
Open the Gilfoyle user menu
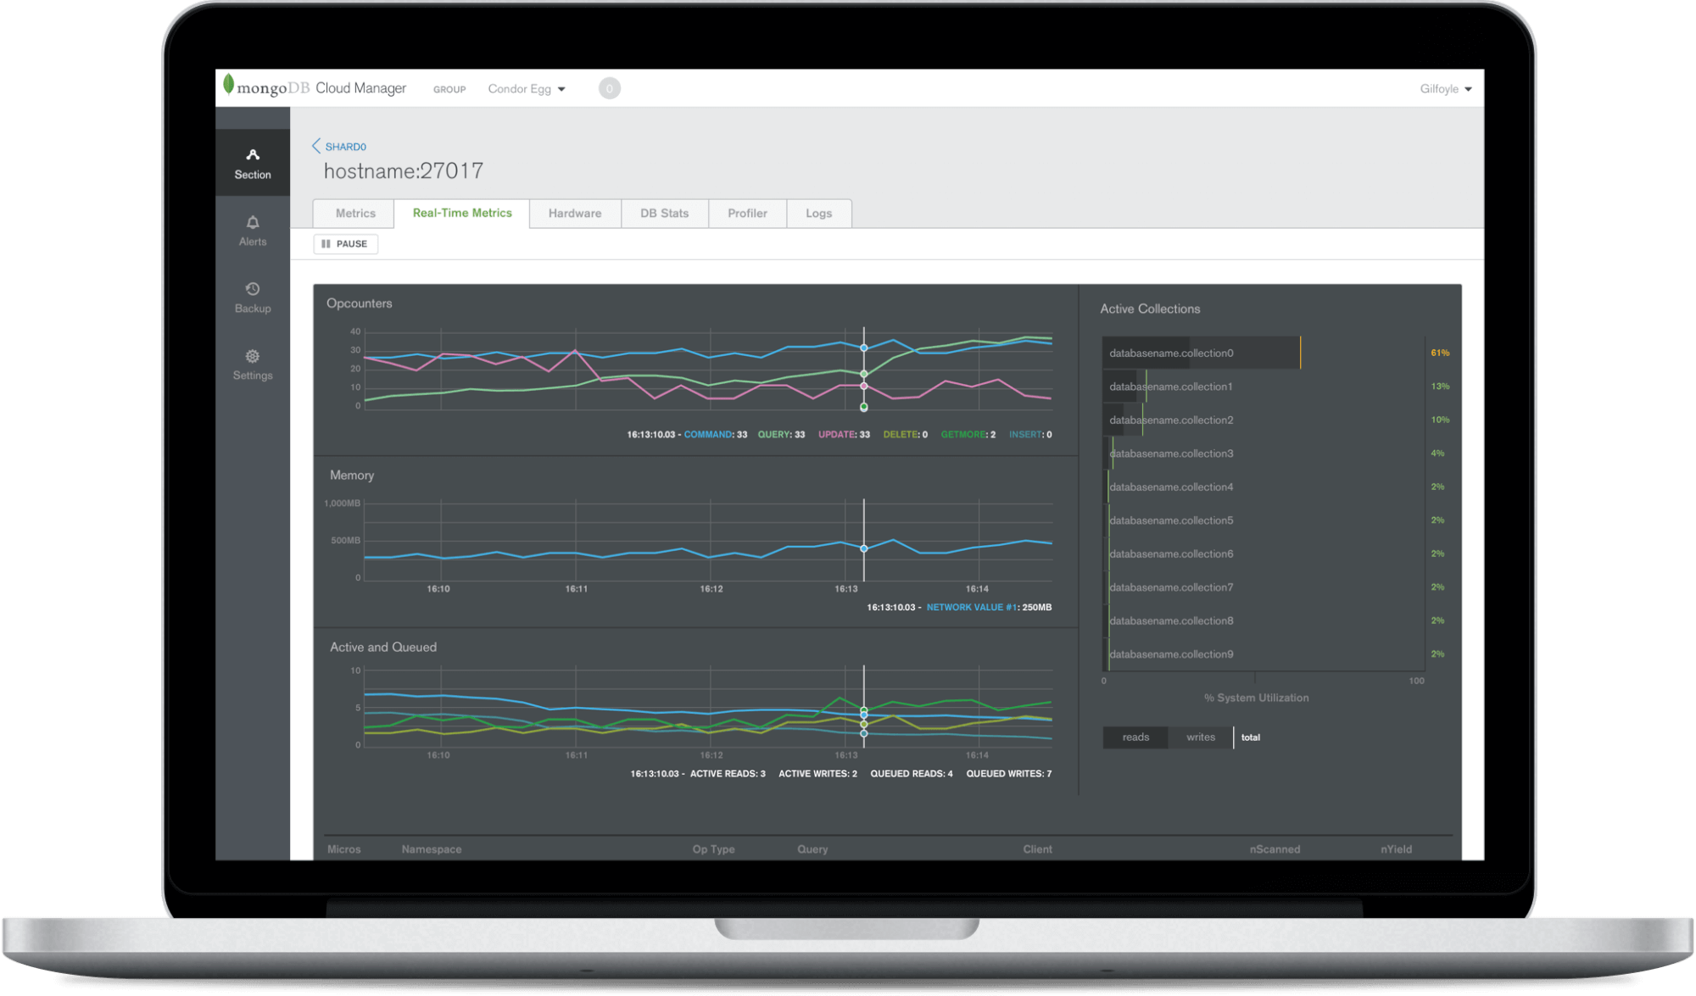point(1446,89)
